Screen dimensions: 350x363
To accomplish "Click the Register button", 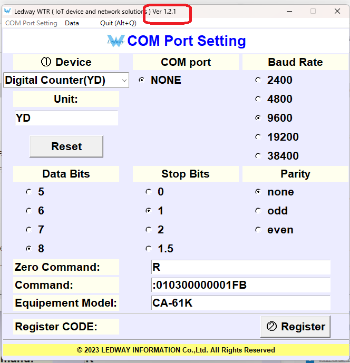I will click(x=295, y=327).
